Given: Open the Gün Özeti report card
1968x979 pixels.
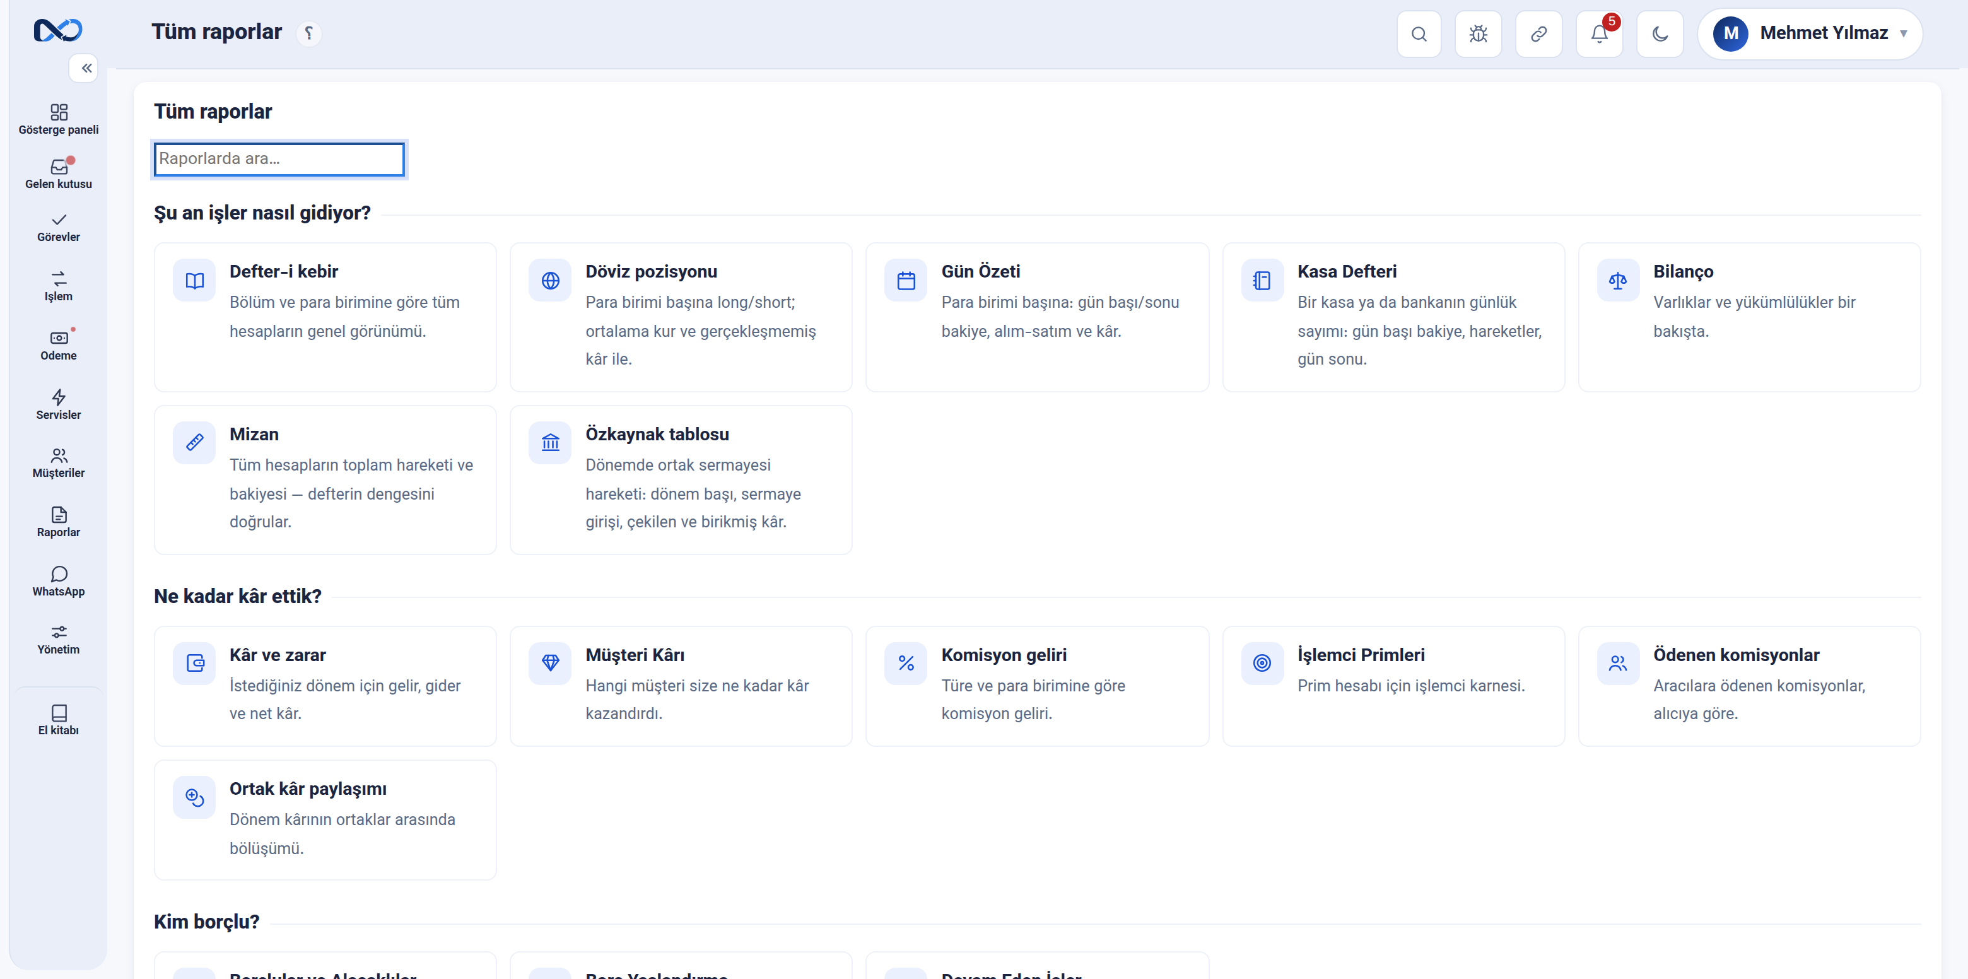Looking at the screenshot, I should (x=1037, y=317).
